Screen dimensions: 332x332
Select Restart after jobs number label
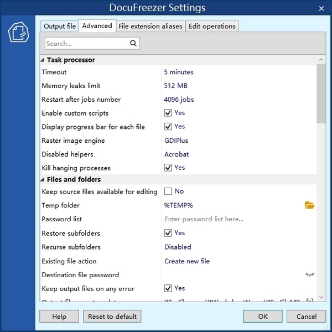pos(81,100)
